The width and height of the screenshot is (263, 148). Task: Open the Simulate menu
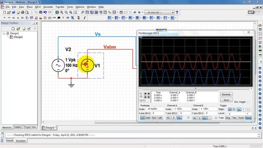(48, 7)
